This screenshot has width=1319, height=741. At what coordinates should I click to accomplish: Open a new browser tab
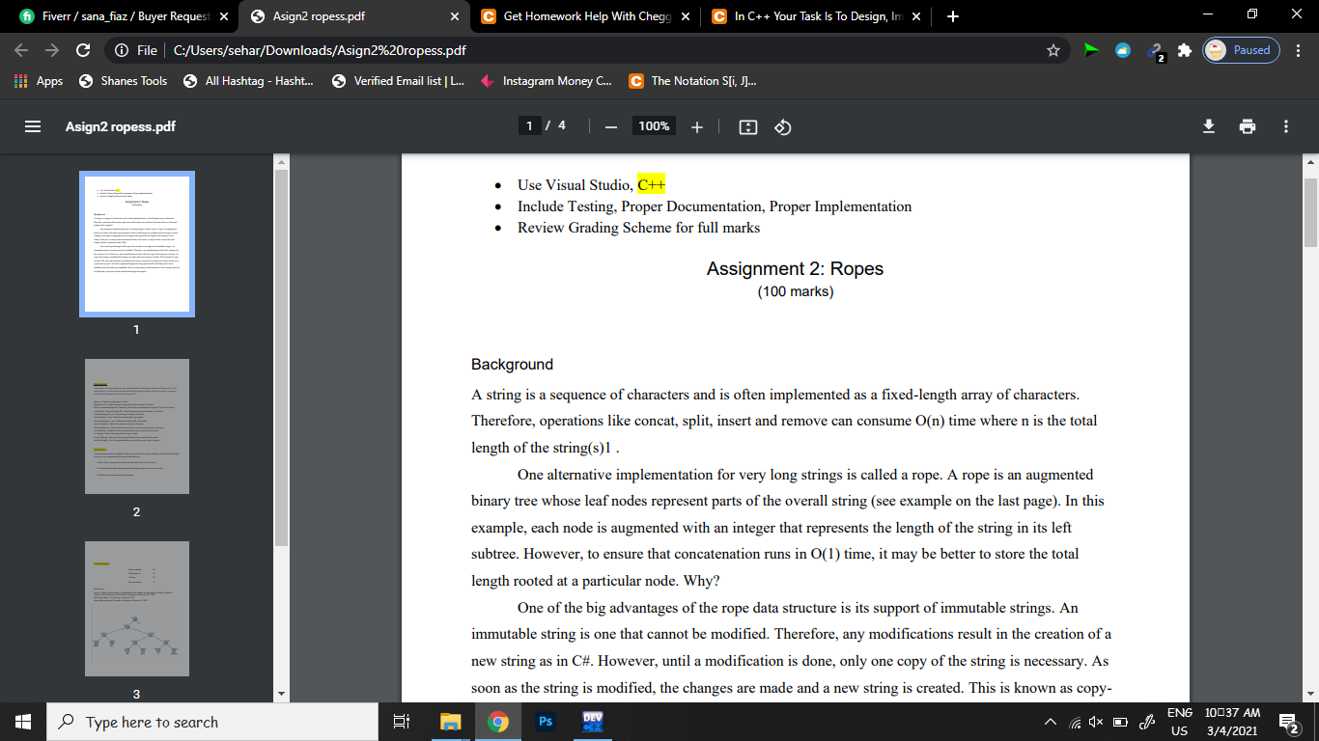click(953, 16)
